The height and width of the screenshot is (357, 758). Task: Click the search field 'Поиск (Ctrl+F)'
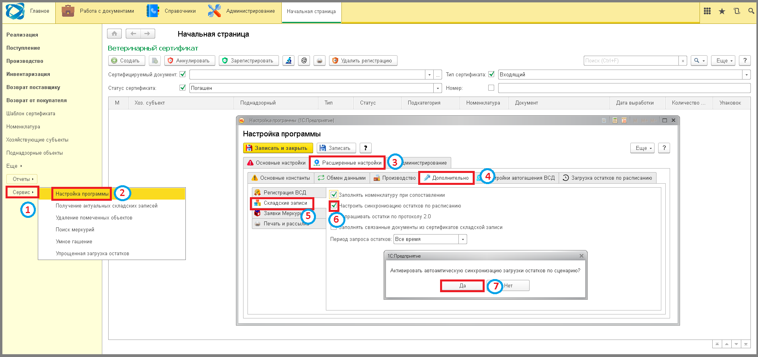tap(631, 61)
